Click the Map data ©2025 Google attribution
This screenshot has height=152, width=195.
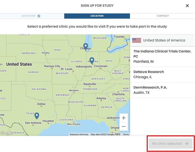[105, 135]
